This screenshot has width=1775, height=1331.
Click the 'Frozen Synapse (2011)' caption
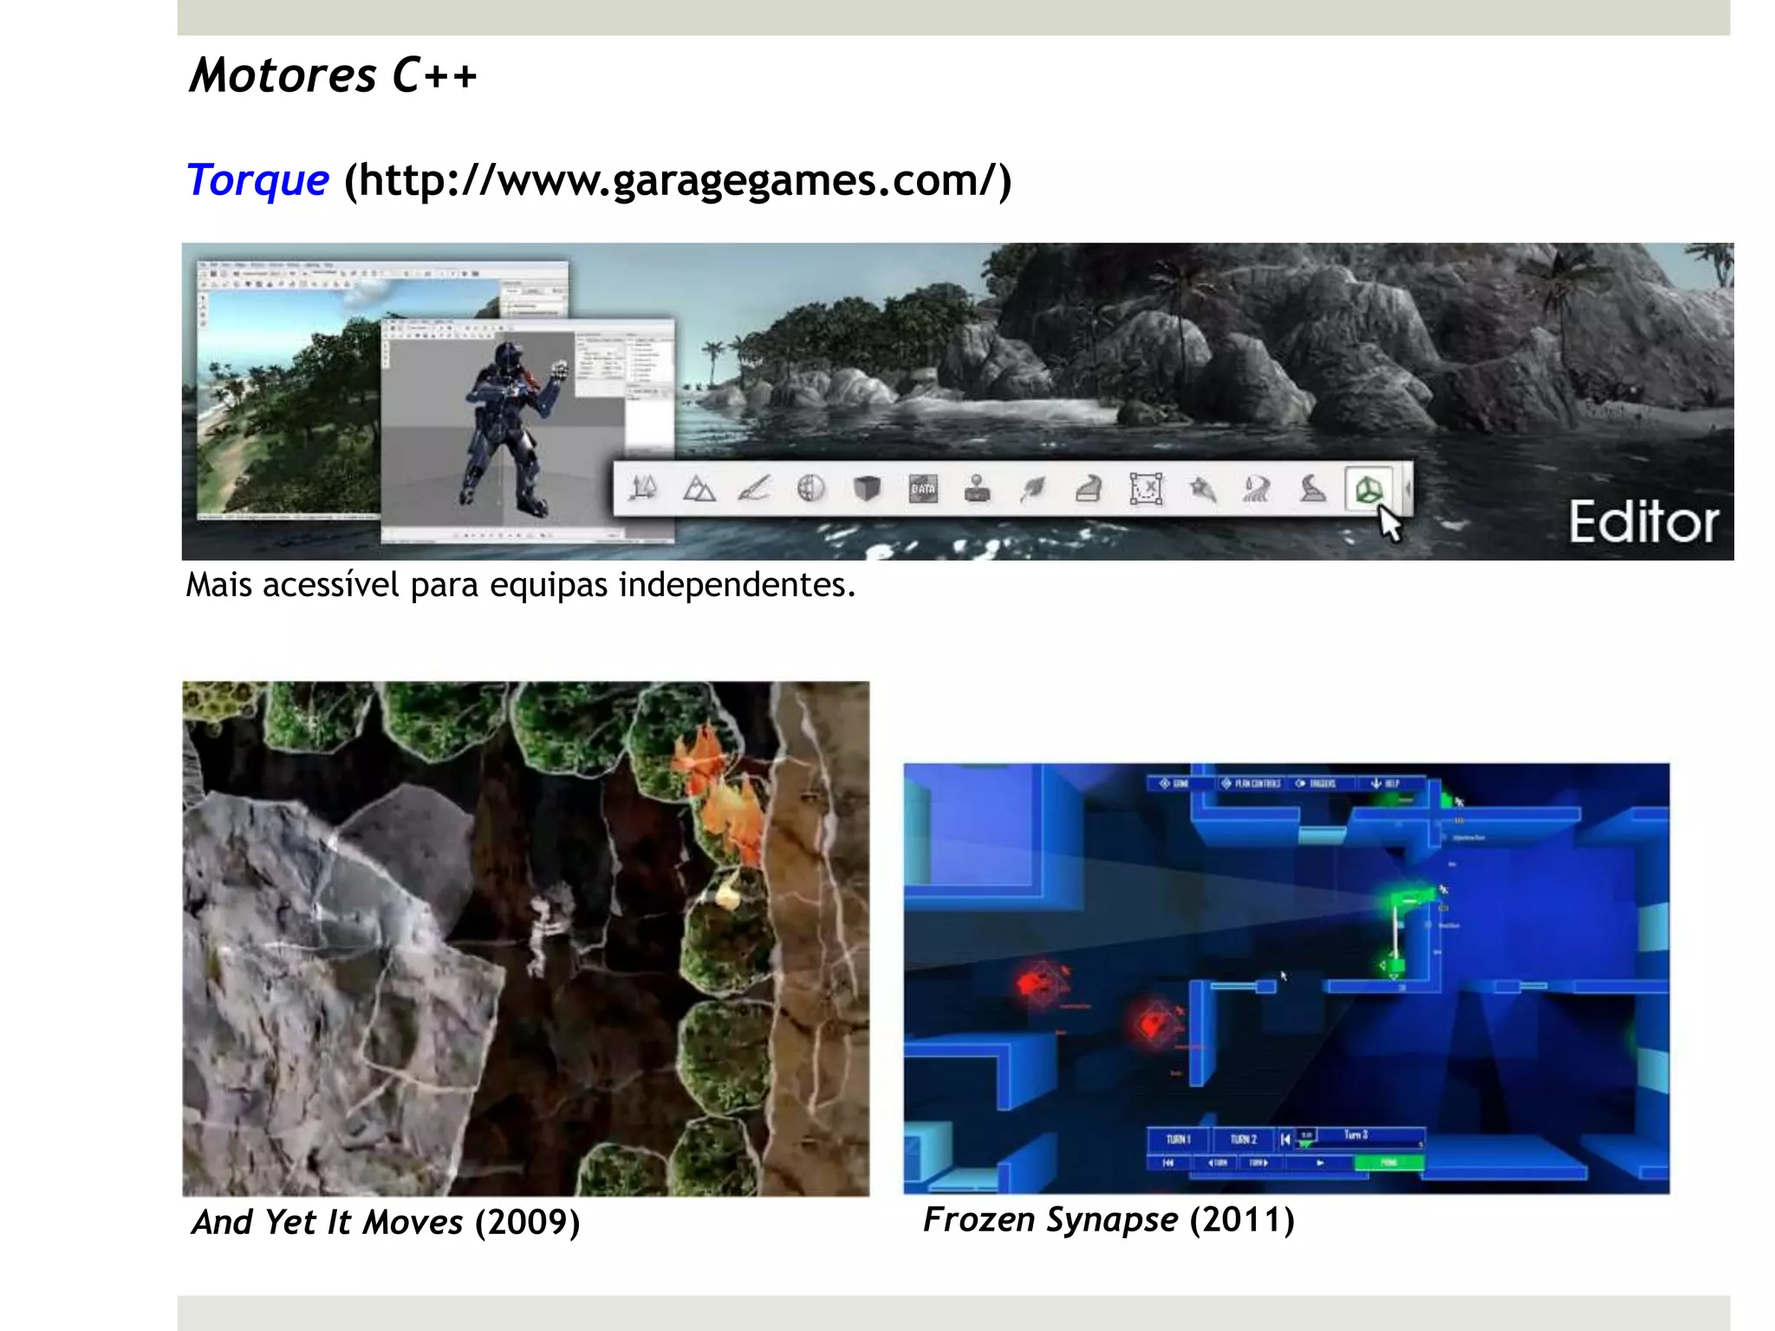pos(1109,1219)
